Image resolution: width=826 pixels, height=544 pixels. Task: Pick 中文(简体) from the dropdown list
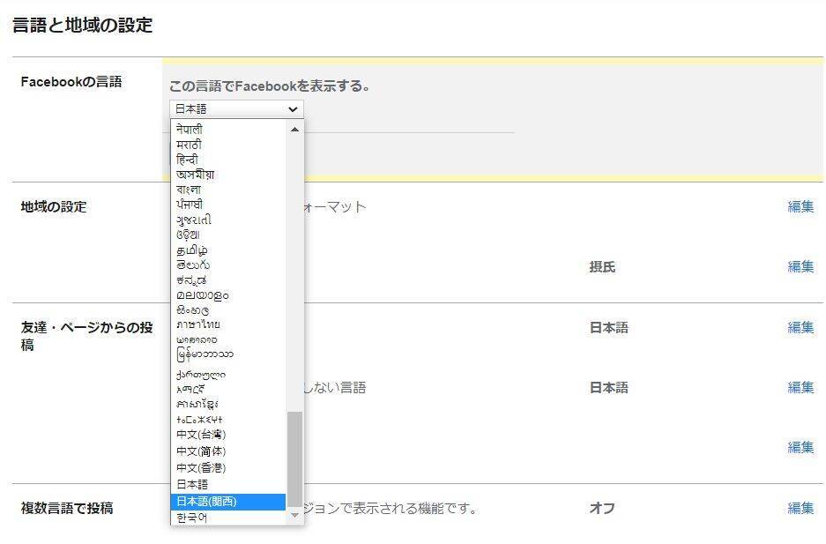[228, 451]
